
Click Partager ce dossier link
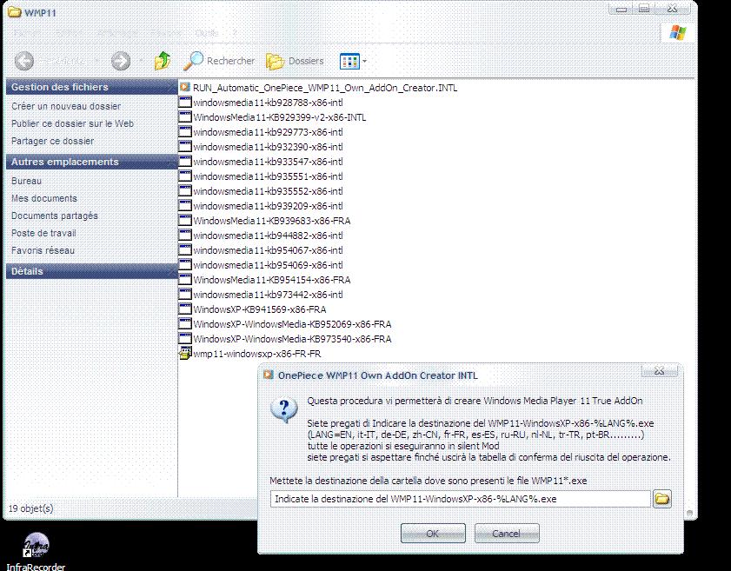(53, 141)
